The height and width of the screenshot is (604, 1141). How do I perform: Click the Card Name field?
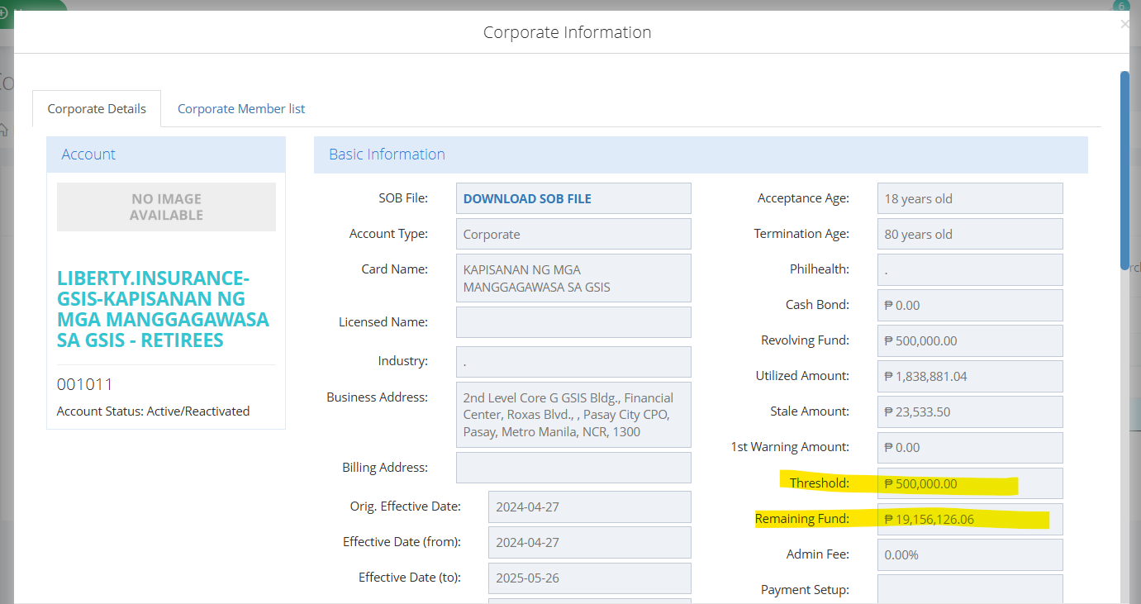(x=573, y=278)
